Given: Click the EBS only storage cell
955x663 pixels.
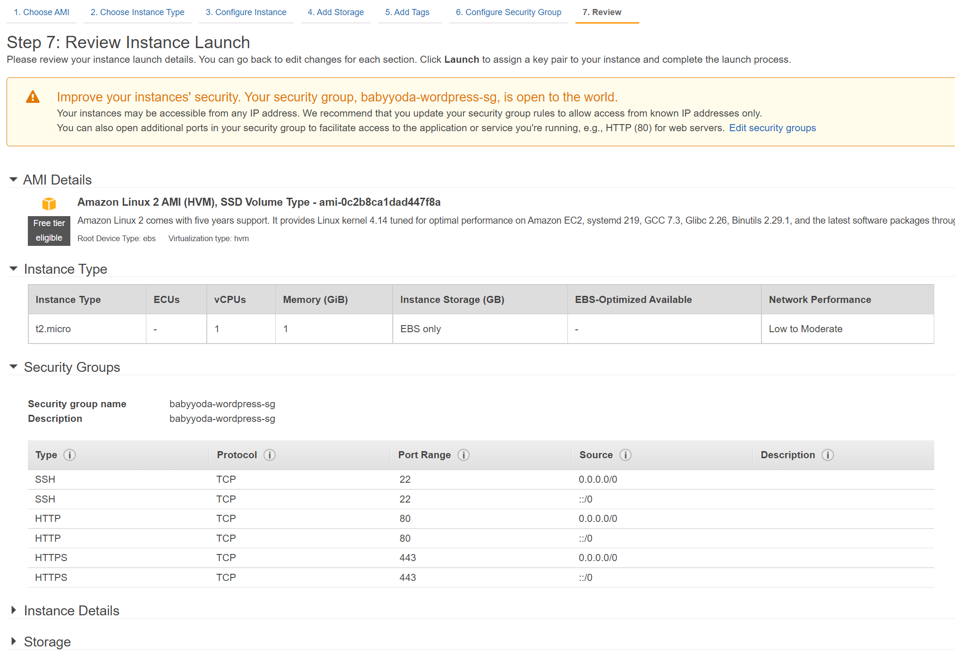Looking at the screenshot, I should 480,329.
